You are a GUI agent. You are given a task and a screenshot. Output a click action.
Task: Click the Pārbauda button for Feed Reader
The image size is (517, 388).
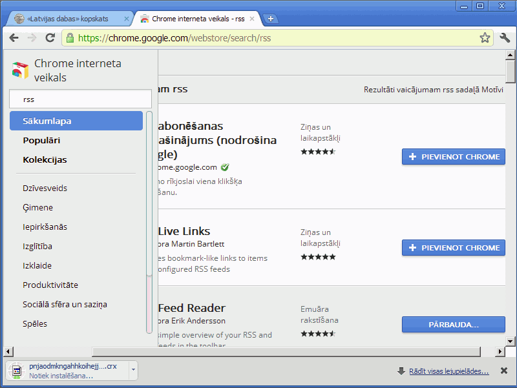click(x=454, y=325)
